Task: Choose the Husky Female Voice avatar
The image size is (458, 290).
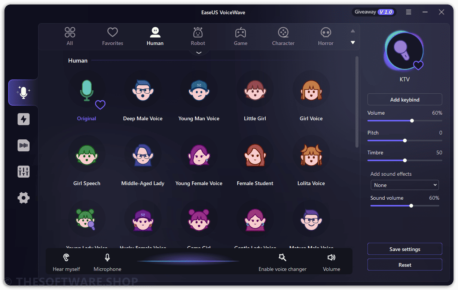Action: [x=143, y=220]
